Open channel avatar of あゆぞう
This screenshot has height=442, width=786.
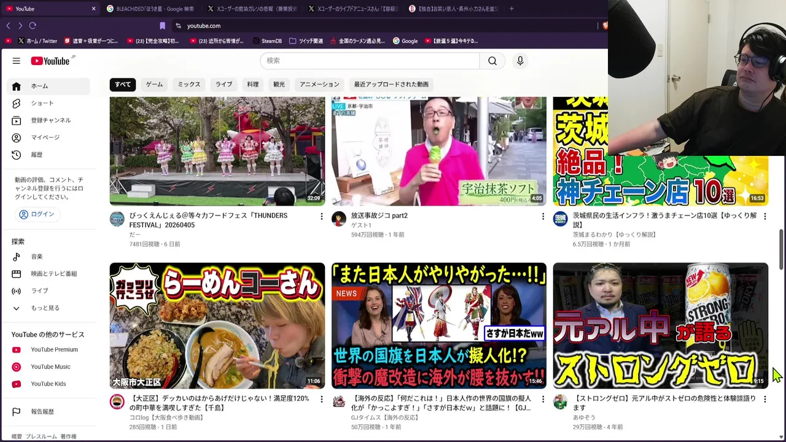pos(560,402)
